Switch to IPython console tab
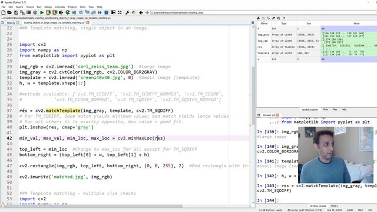This screenshot has height=212, width=377. [x=318, y=206]
